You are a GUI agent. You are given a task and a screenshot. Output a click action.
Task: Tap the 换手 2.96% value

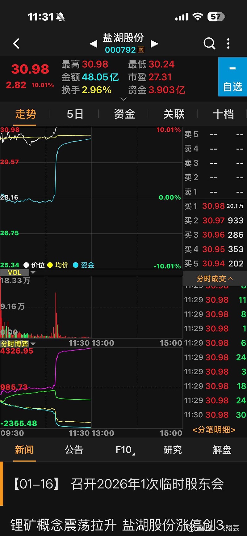97,90
